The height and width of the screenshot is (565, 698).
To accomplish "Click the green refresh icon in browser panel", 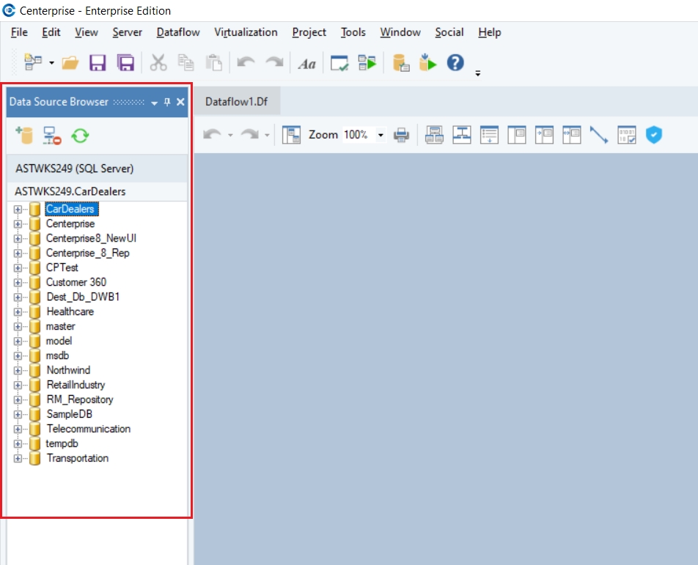I will click(79, 135).
